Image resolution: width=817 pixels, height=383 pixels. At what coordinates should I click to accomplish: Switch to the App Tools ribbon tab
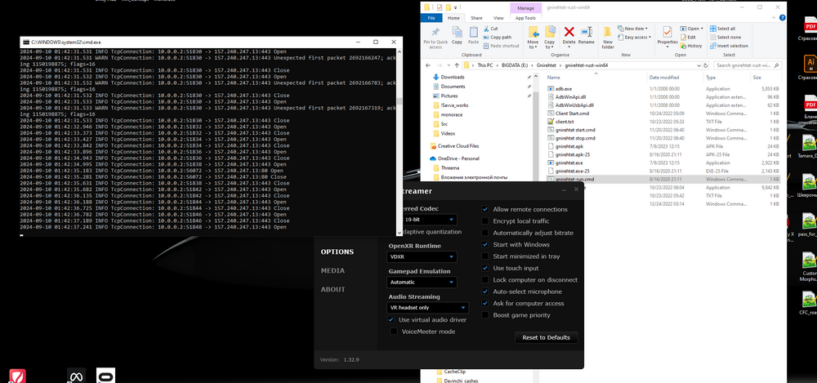coord(525,18)
